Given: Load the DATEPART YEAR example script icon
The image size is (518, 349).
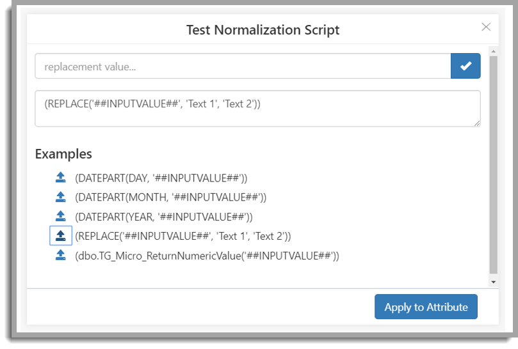Looking at the screenshot, I should coord(60,217).
